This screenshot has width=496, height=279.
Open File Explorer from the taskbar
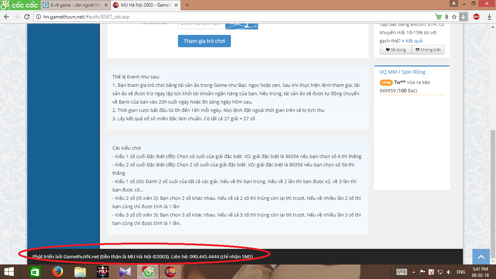pos(80,272)
